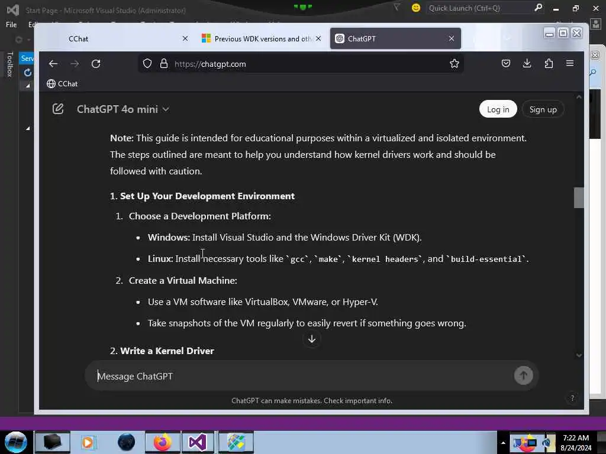The width and height of the screenshot is (606, 454).
Task: Open the Firefox hamburger application menu
Action: tap(570, 63)
